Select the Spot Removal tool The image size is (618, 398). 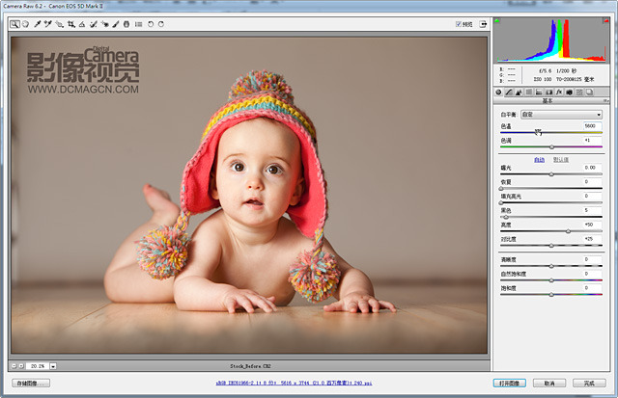click(94, 24)
